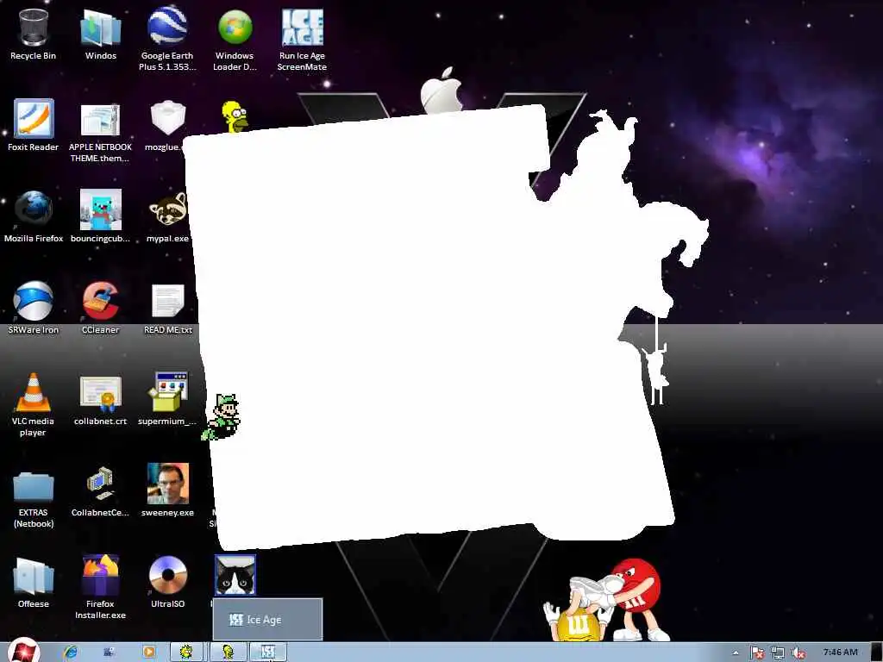Screen dimensions: 883x662
Task: Open the media player taskbar pin
Action: pyautogui.click(x=149, y=652)
